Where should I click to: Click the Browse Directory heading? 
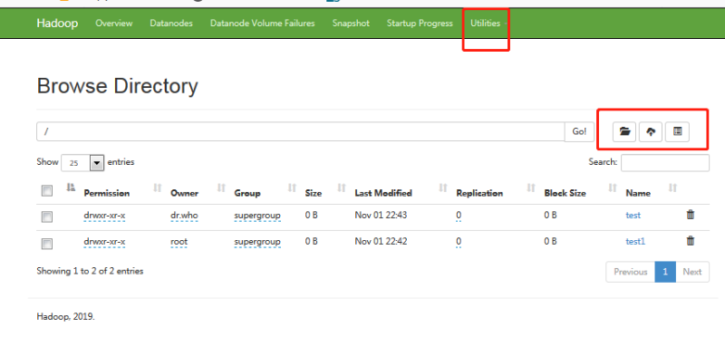coord(118,86)
